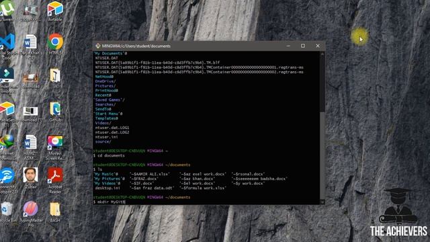Click the MINGW64 terminal title bar icon
The height and width of the screenshot is (242, 430).
(98, 46)
